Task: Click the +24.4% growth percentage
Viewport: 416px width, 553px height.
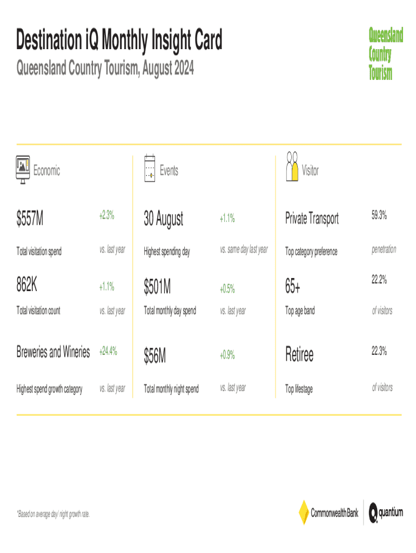Action: point(109,352)
